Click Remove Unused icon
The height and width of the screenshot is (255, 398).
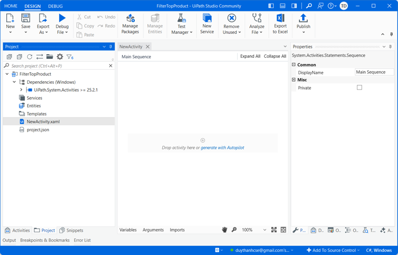(x=232, y=18)
